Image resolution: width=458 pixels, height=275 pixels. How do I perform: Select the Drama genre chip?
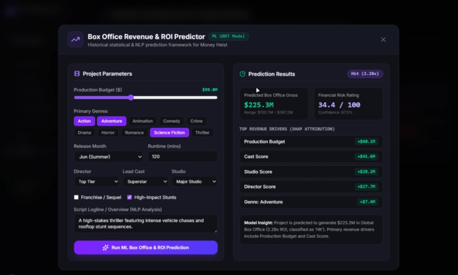click(x=85, y=132)
